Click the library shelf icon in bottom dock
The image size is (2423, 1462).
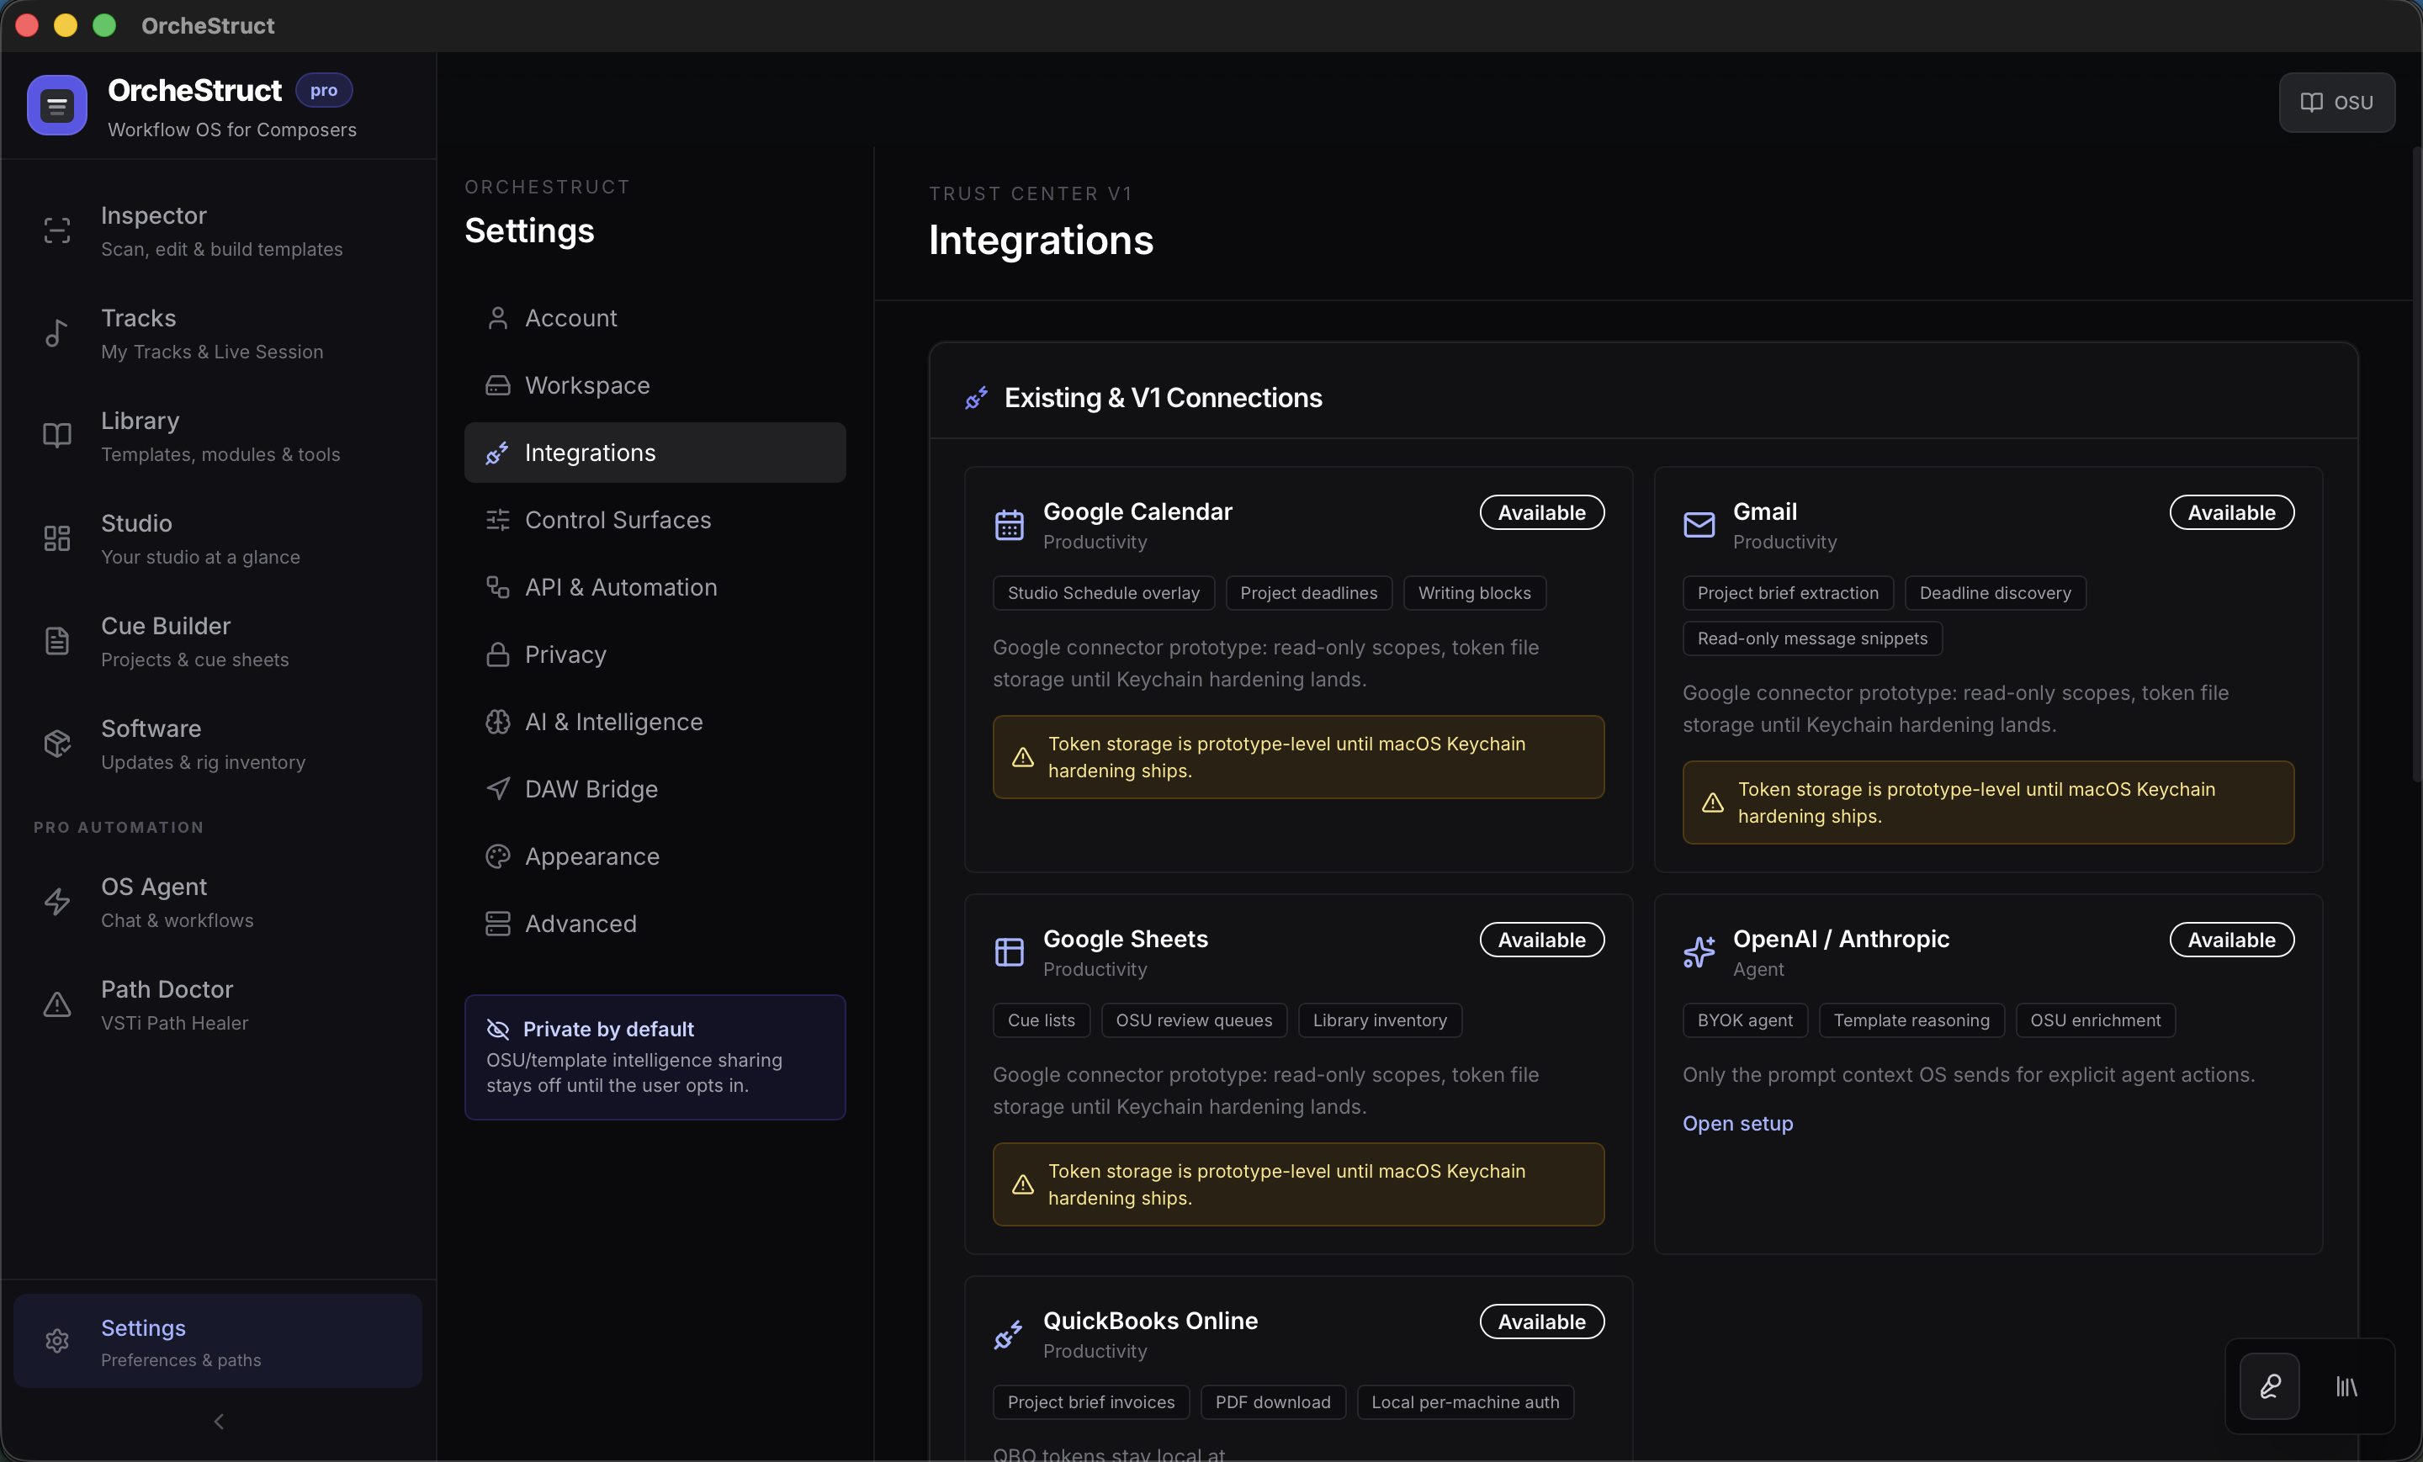coord(2346,1386)
